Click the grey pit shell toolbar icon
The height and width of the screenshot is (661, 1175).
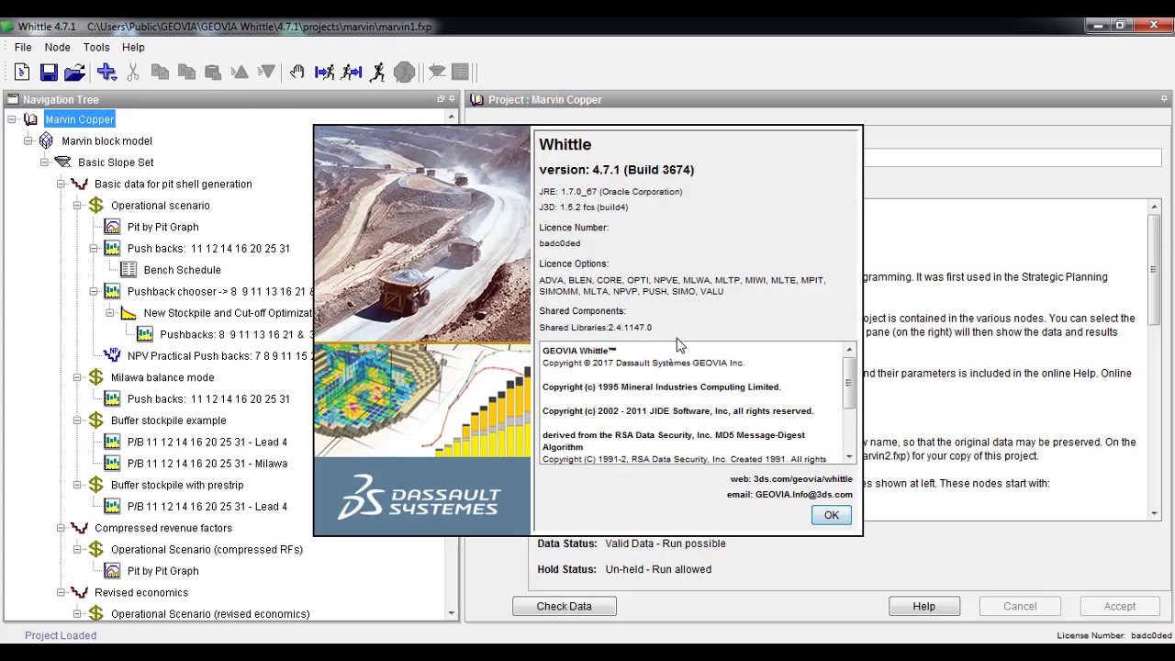point(436,72)
